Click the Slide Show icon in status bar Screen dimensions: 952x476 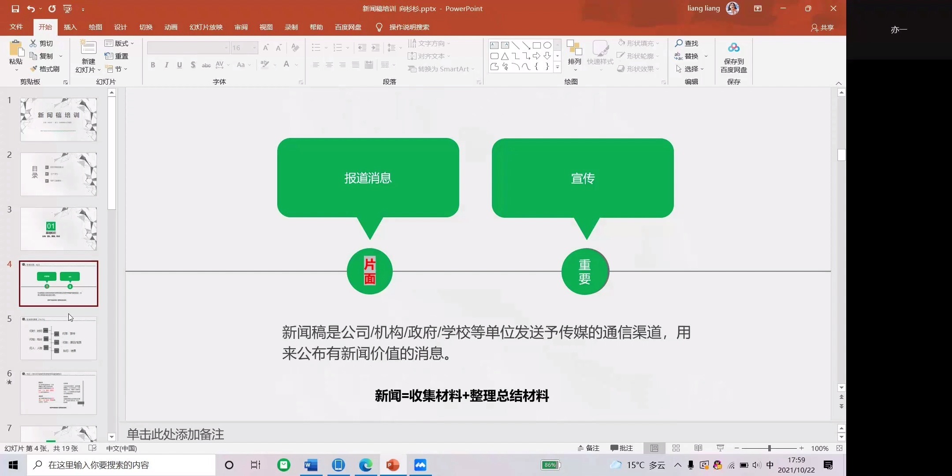click(x=720, y=448)
